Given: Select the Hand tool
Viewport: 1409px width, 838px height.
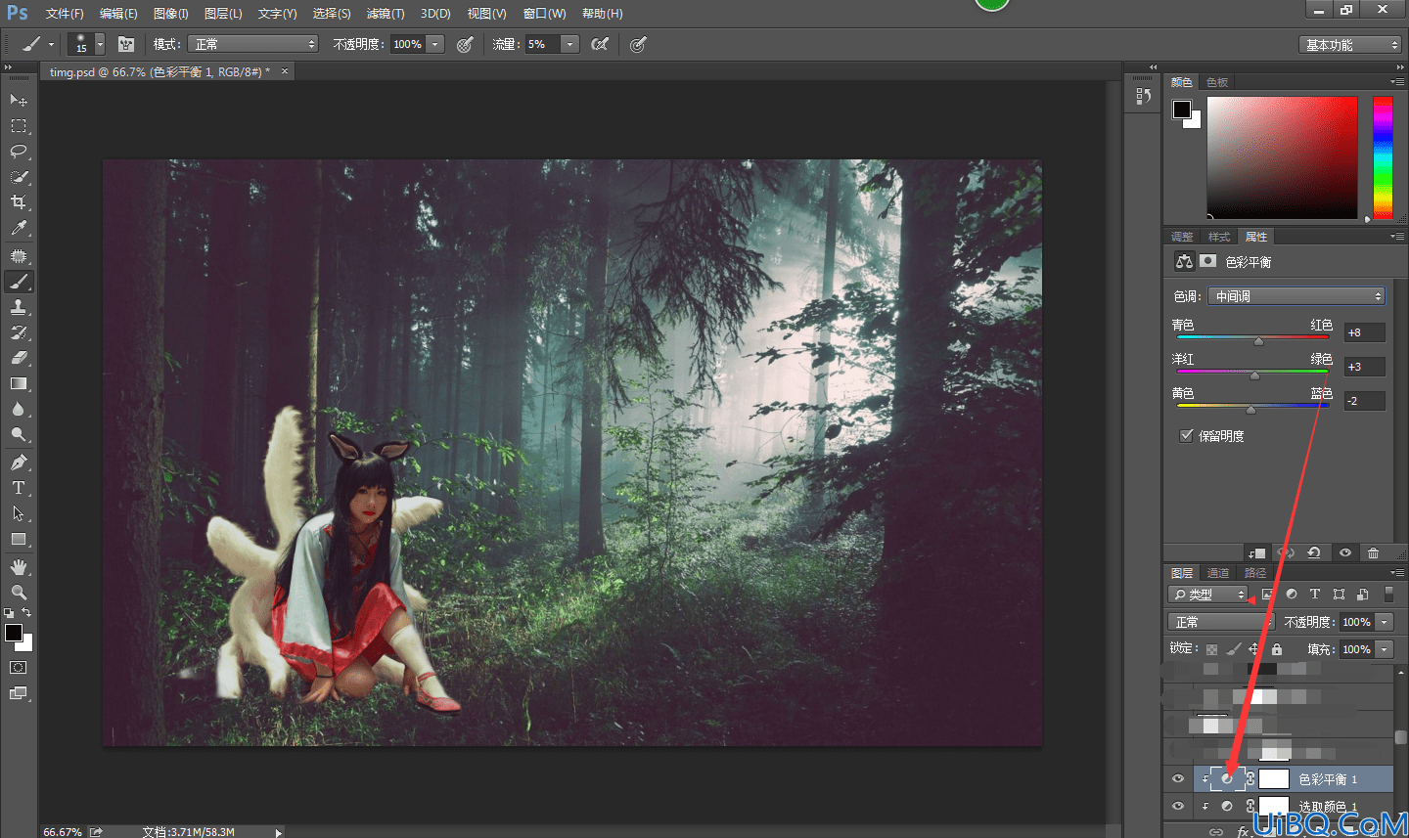Looking at the screenshot, I should (19, 567).
